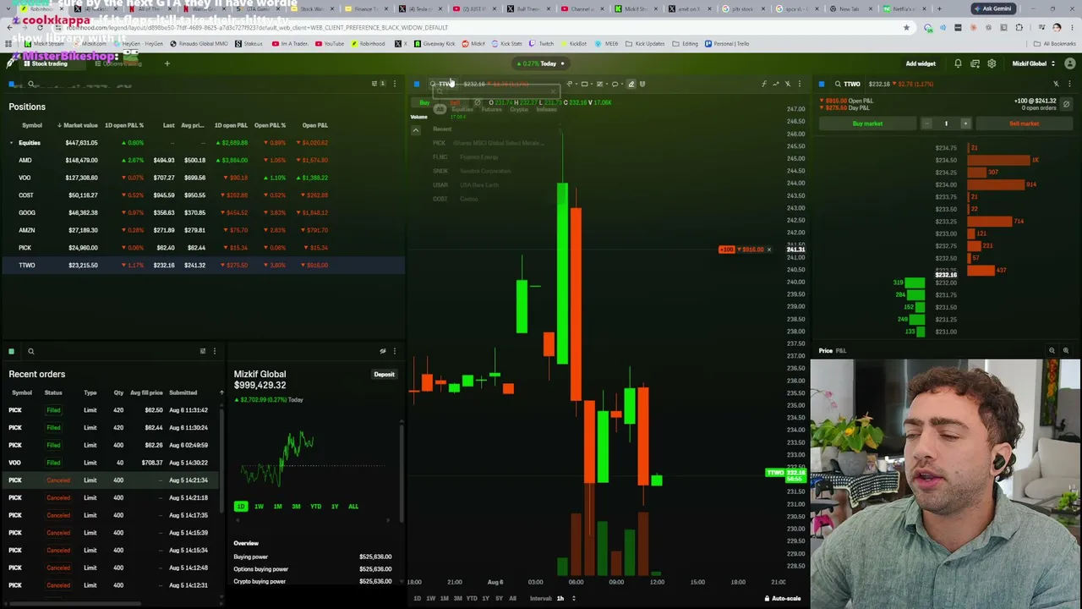Image resolution: width=1082 pixels, height=609 pixels.
Task: Add a new layout tab with plus
Action: [x=167, y=63]
